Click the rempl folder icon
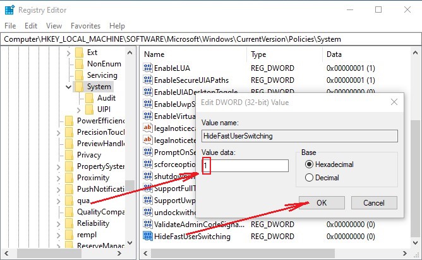 pos(69,235)
